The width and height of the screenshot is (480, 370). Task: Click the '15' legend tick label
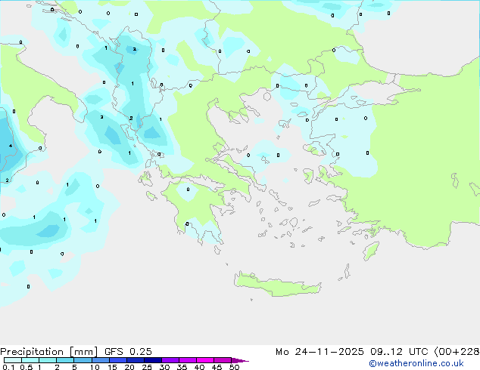pos(112,367)
